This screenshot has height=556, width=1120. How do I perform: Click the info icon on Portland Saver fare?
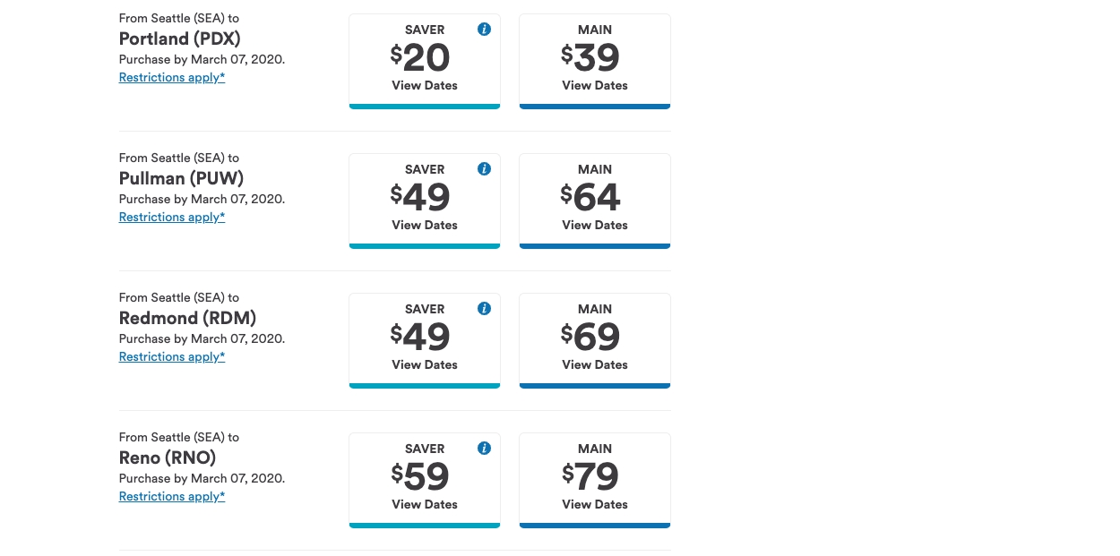point(484,30)
